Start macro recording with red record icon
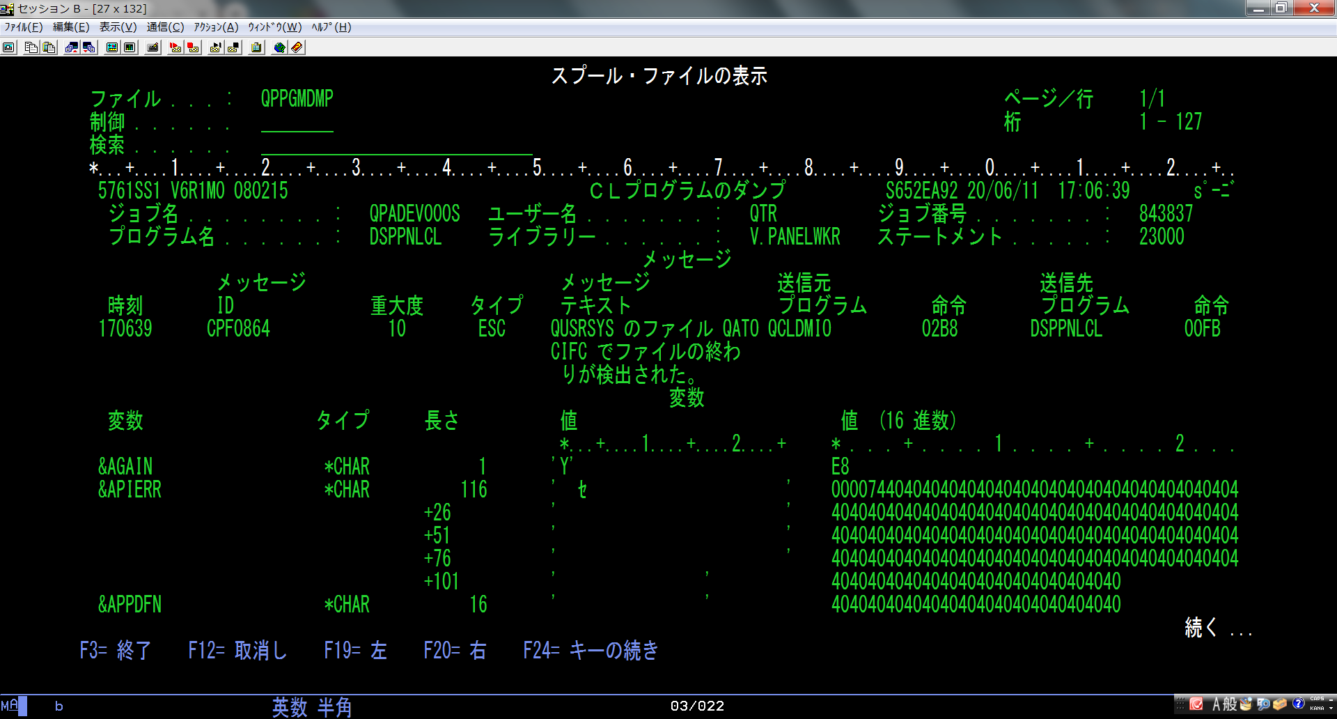This screenshot has width=1337, height=719. (x=175, y=47)
